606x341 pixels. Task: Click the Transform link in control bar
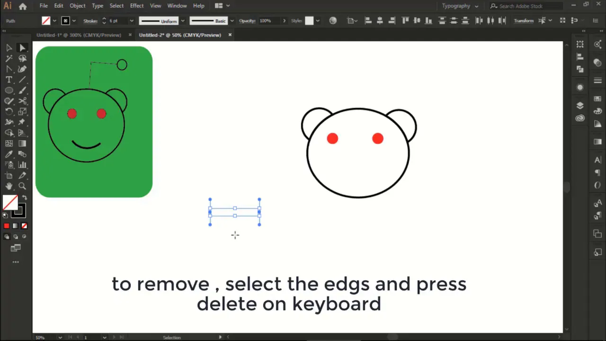(x=524, y=21)
